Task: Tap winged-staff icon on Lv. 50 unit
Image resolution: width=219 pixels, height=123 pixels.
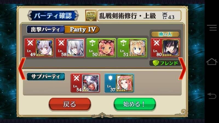Action: coord(92,43)
